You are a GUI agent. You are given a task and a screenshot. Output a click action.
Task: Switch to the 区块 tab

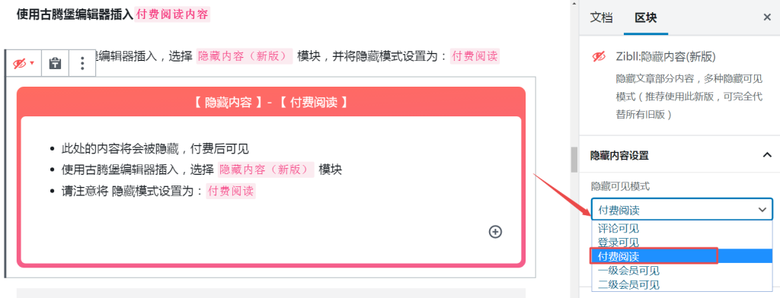tap(646, 18)
